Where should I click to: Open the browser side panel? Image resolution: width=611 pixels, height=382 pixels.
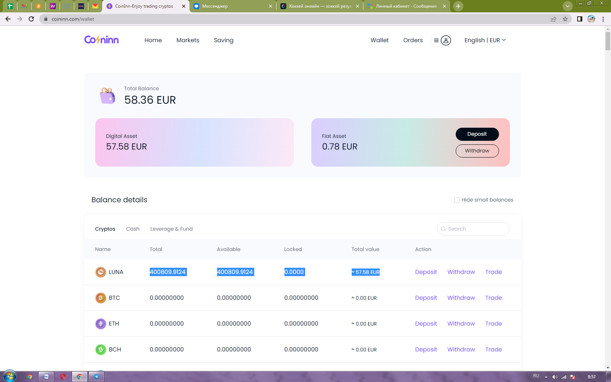point(580,19)
